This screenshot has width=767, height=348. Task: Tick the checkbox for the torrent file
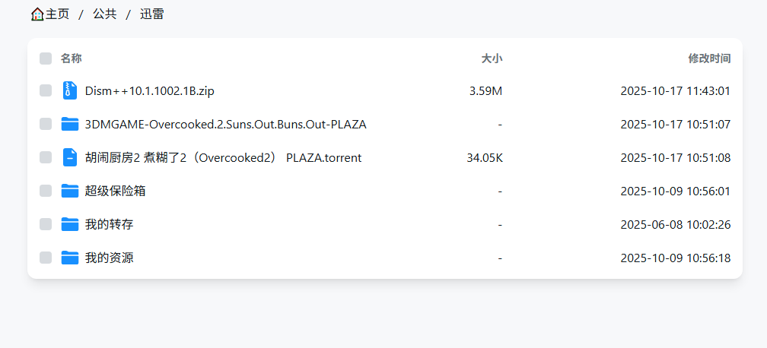pyautogui.click(x=46, y=157)
